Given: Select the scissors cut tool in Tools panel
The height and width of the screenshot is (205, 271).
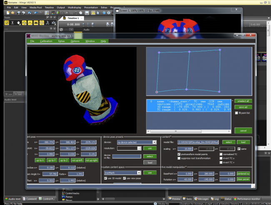Looking at the screenshot, I should [x=13, y=22].
